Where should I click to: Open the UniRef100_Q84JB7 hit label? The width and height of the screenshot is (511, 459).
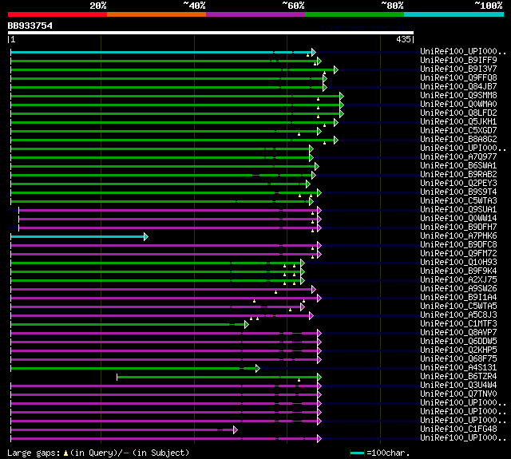tap(458, 87)
